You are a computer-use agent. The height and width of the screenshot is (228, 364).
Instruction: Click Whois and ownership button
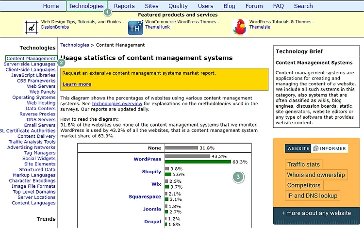click(316, 175)
